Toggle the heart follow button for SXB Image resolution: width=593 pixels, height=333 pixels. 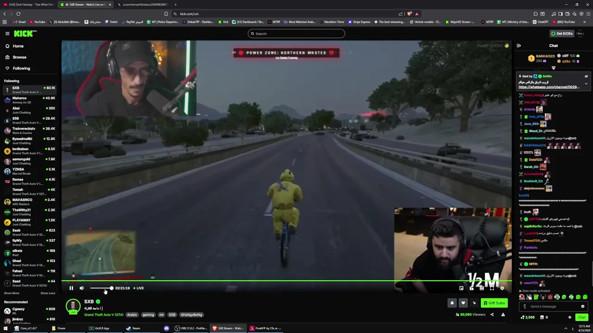point(463,303)
